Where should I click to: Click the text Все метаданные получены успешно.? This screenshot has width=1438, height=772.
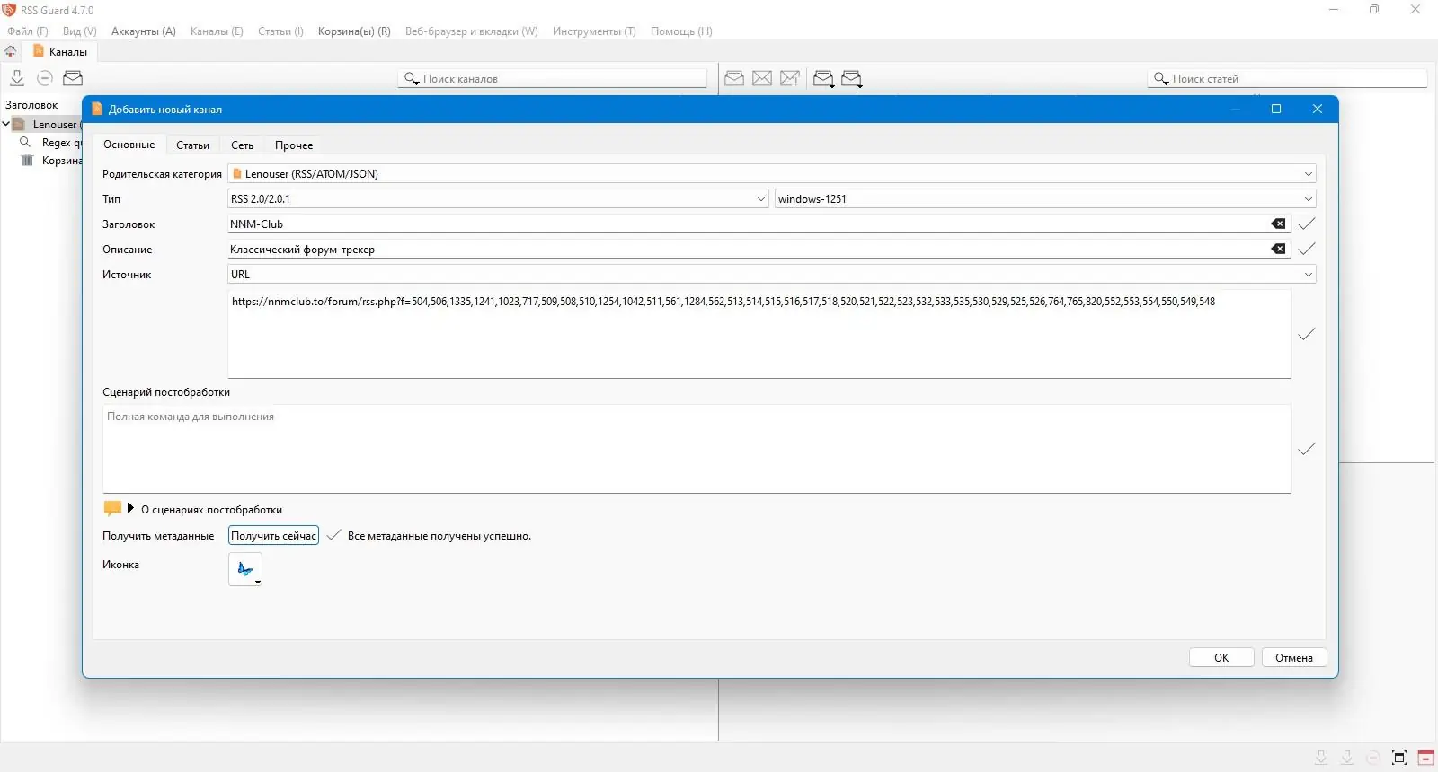(439, 536)
